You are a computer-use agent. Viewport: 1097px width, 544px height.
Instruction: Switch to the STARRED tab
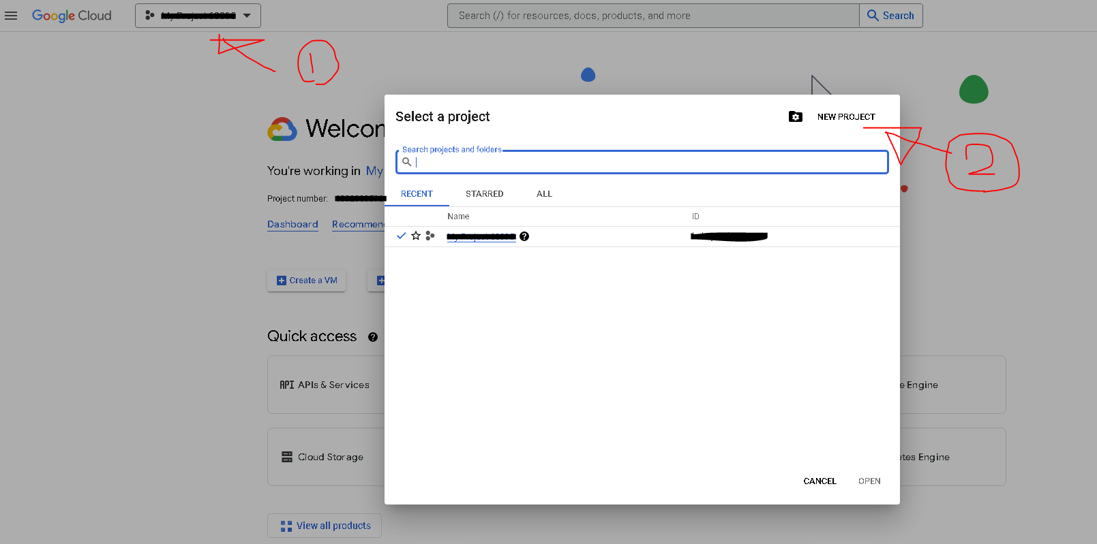point(485,194)
